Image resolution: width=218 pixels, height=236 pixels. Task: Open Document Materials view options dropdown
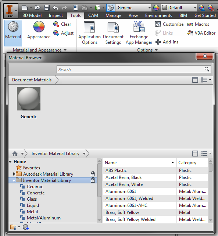(206, 80)
